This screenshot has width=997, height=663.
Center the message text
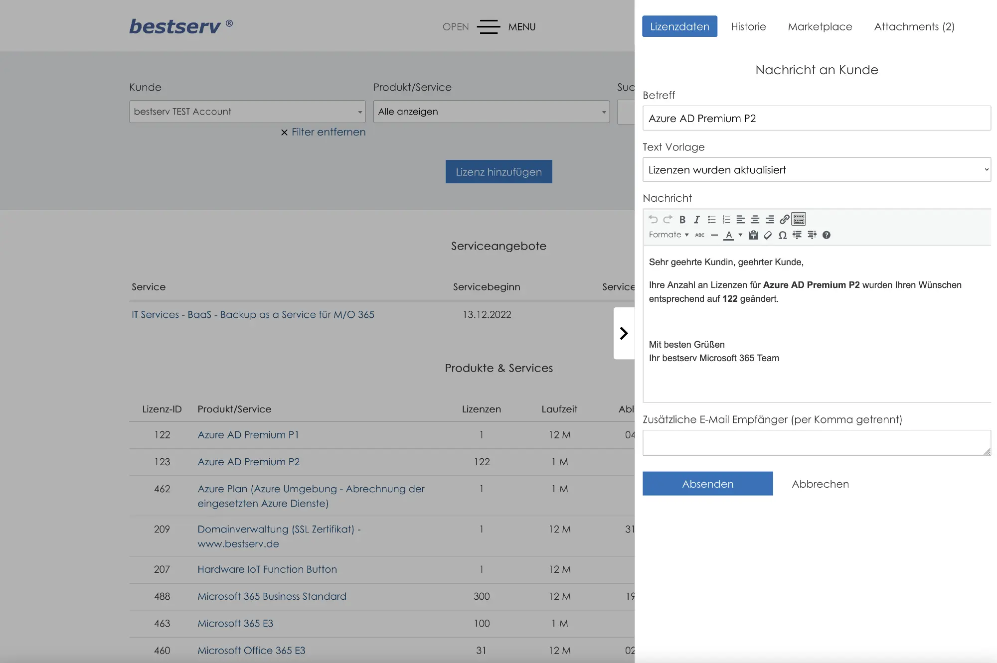[755, 219]
